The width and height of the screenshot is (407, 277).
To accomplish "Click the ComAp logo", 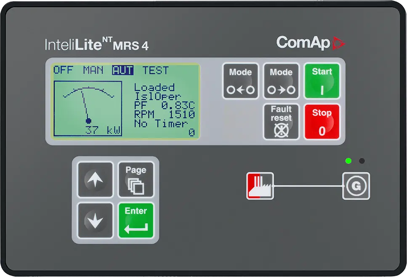I will [311, 43].
